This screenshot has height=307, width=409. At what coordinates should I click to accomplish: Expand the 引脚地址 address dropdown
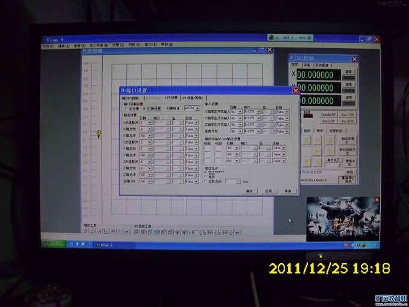(197, 108)
